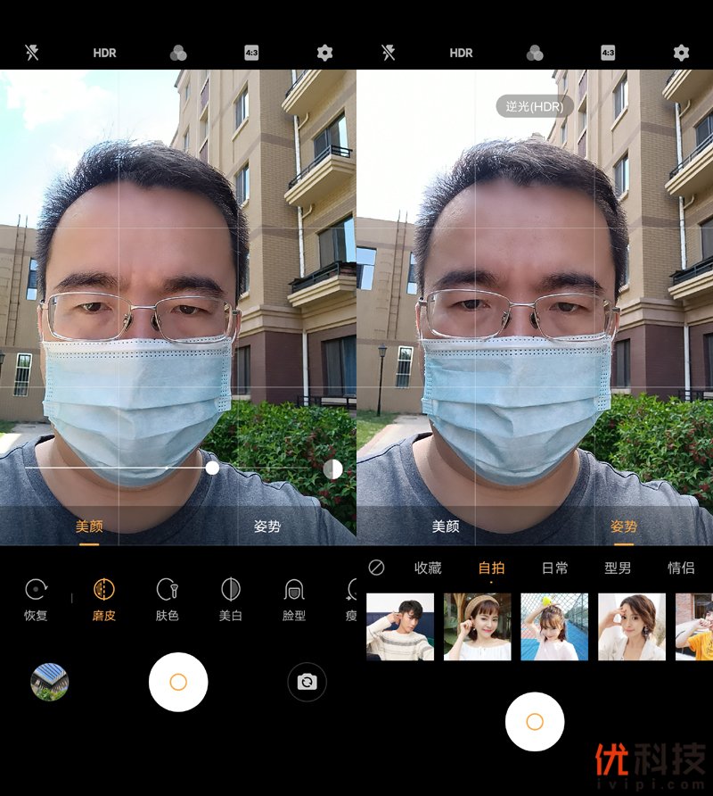Open the gallery preview thumbnail

[x=50, y=683]
